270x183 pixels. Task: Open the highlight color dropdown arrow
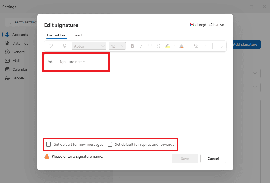174,46
